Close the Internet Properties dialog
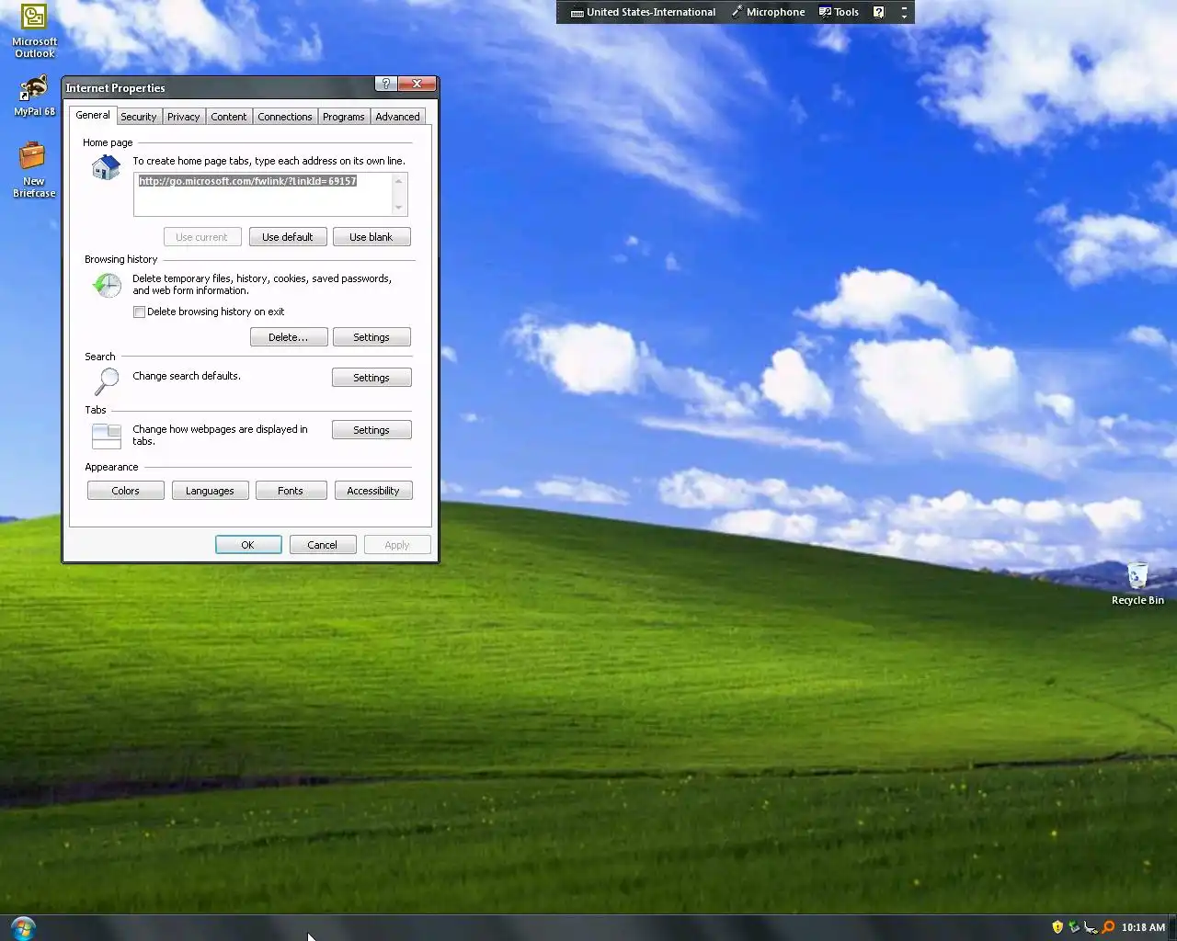This screenshot has width=1177, height=941. [x=417, y=84]
